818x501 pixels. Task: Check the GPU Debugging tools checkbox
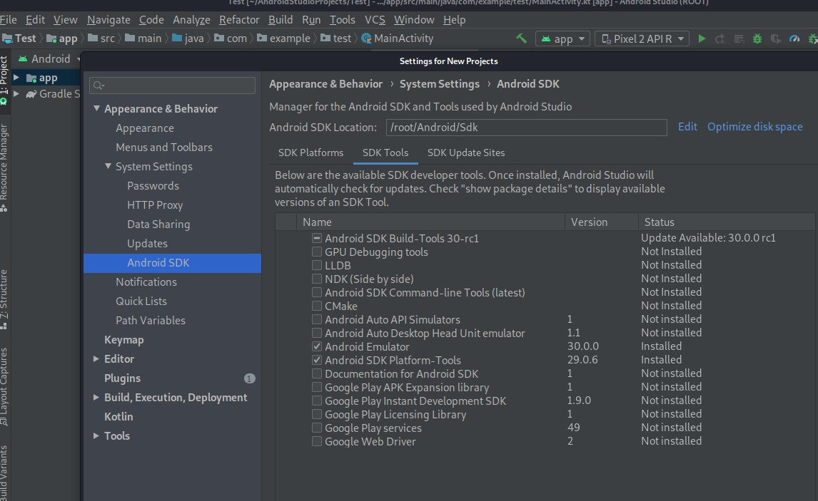coord(317,252)
